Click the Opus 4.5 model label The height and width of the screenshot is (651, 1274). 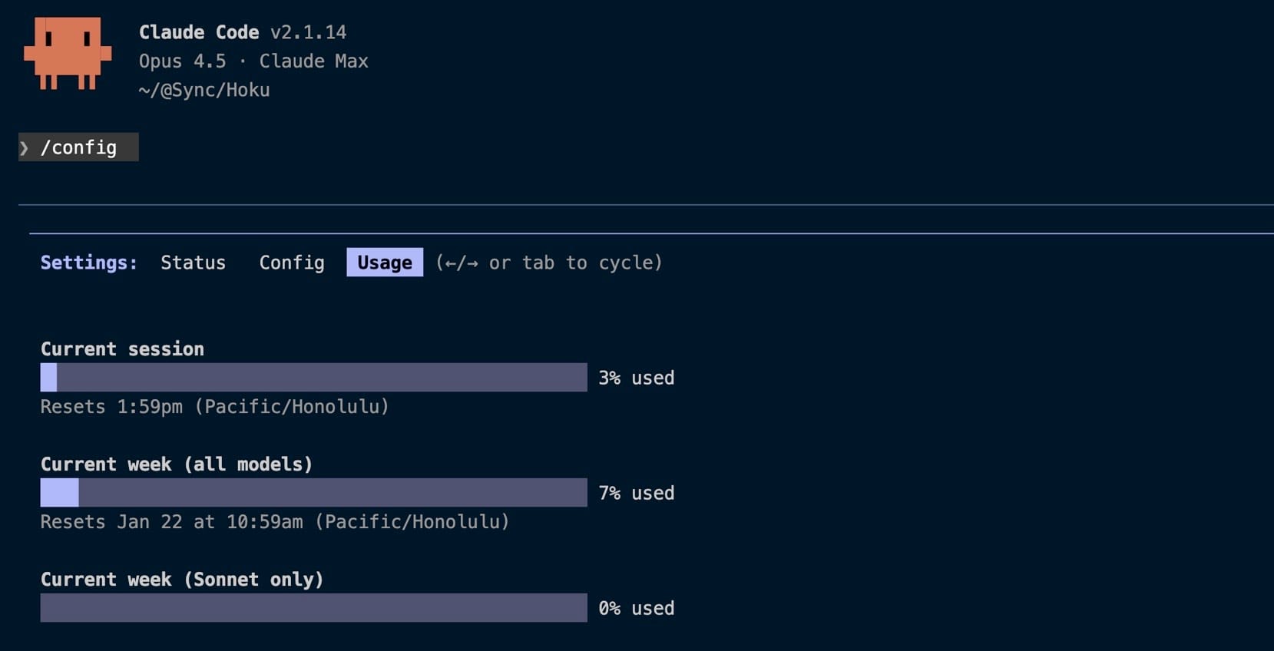tap(182, 61)
